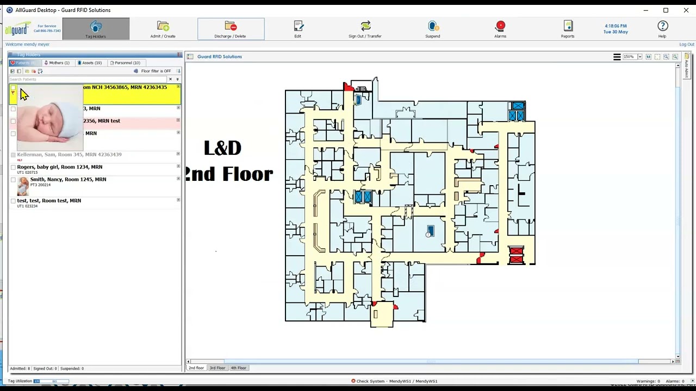696x391 pixels.
Task: Click the Tag Holders panel pin icon
Action: 179,54
